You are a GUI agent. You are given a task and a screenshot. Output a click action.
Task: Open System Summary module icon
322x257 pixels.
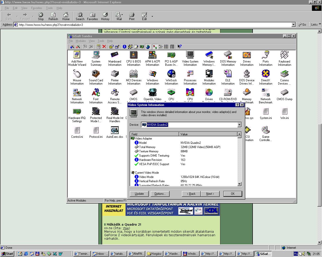(96, 58)
